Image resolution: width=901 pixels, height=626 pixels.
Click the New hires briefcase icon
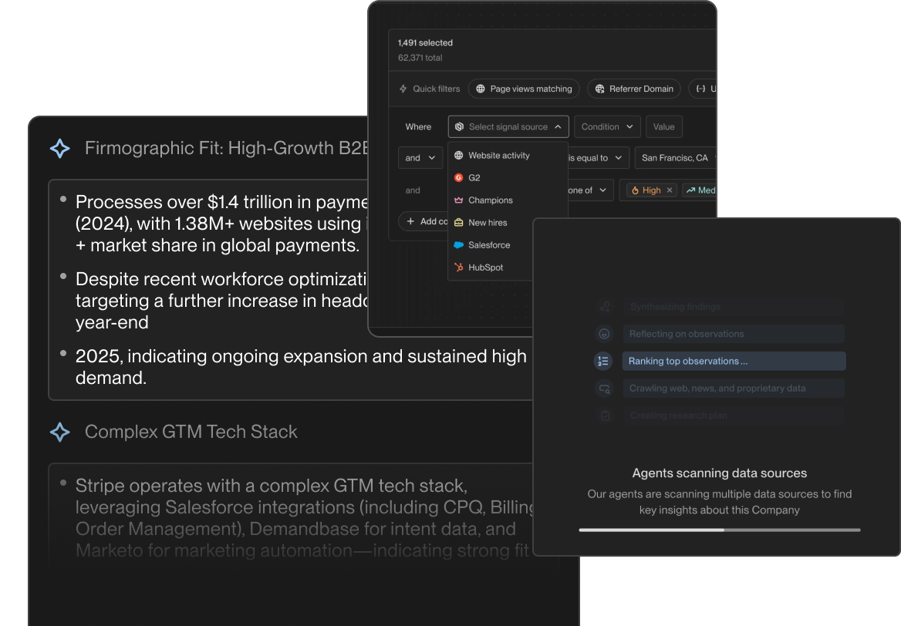458,222
